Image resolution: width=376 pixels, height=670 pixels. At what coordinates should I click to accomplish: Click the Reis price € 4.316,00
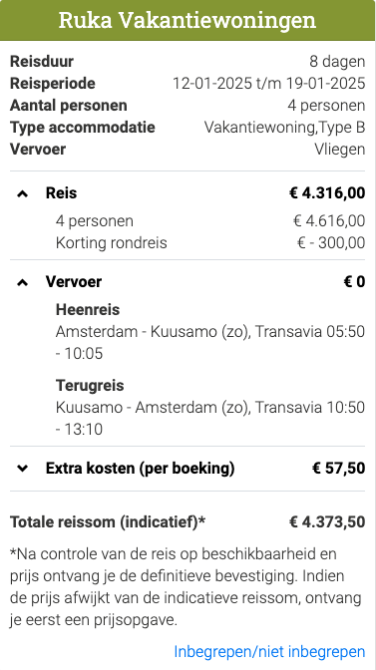(327, 193)
